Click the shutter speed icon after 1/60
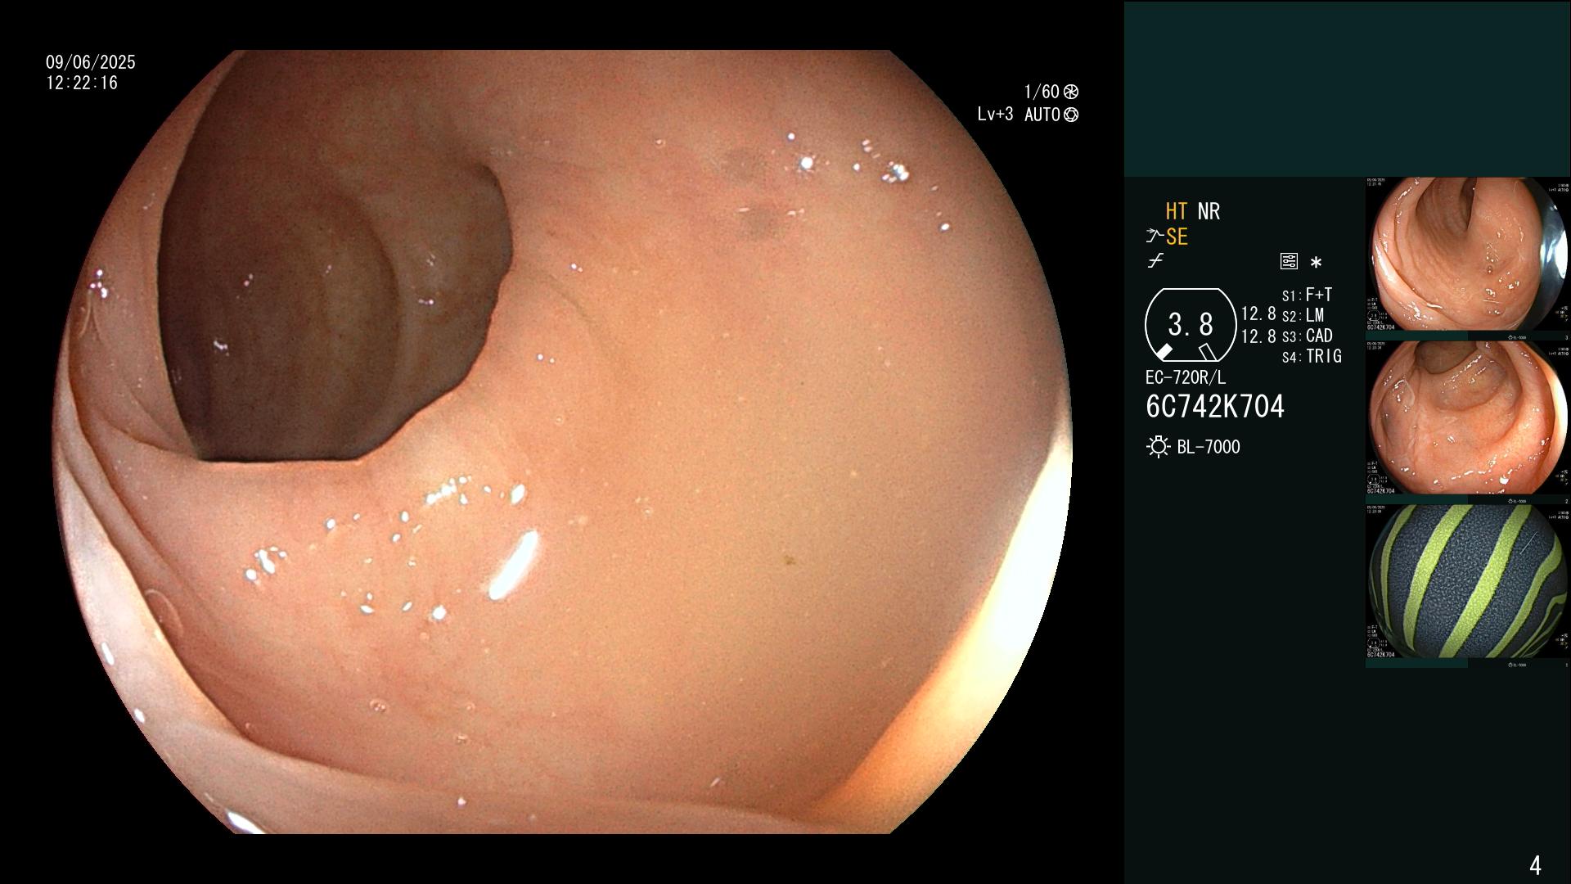The width and height of the screenshot is (1571, 884). click(1071, 92)
